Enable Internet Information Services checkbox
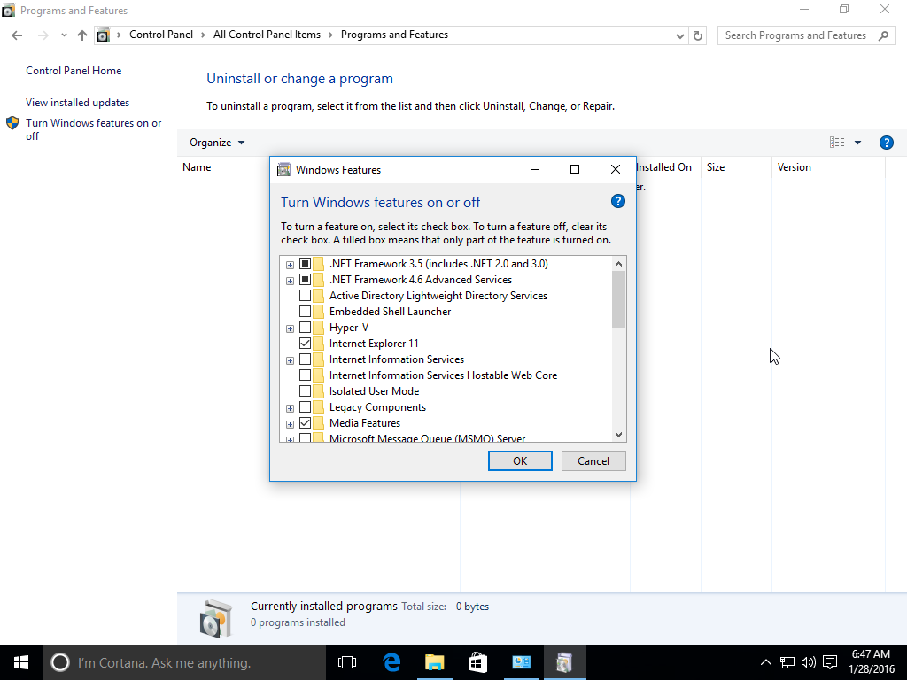Image resolution: width=907 pixels, height=680 pixels. pyautogui.click(x=305, y=359)
